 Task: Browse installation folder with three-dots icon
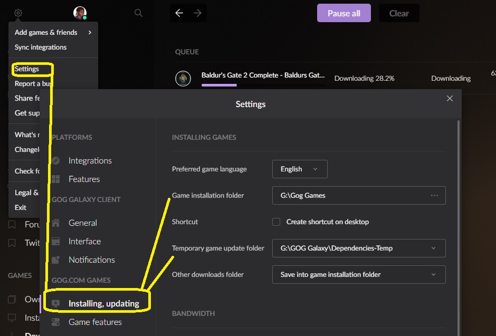434,195
